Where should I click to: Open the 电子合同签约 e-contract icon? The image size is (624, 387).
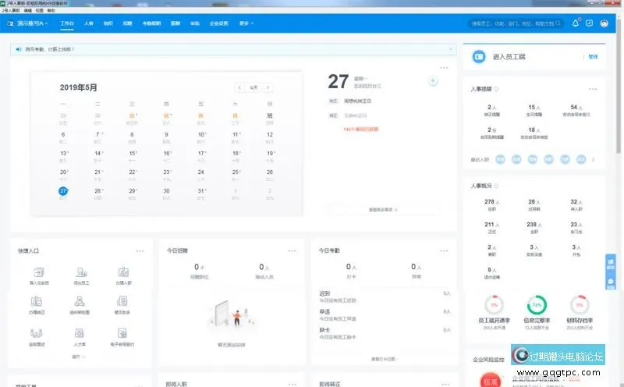(122, 333)
